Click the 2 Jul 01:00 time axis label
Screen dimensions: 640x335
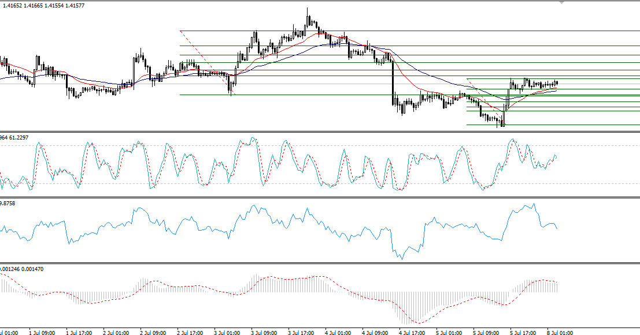(116, 333)
